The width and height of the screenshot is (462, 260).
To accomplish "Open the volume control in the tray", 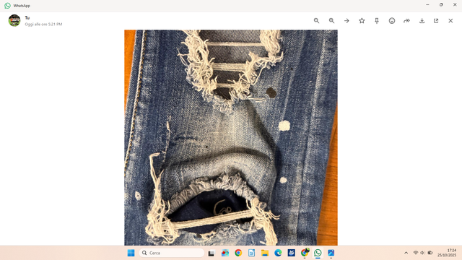I will (x=422, y=253).
